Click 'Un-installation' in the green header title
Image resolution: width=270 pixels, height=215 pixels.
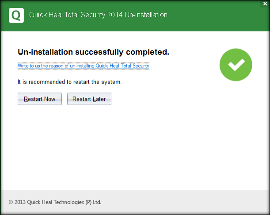click(x=145, y=15)
